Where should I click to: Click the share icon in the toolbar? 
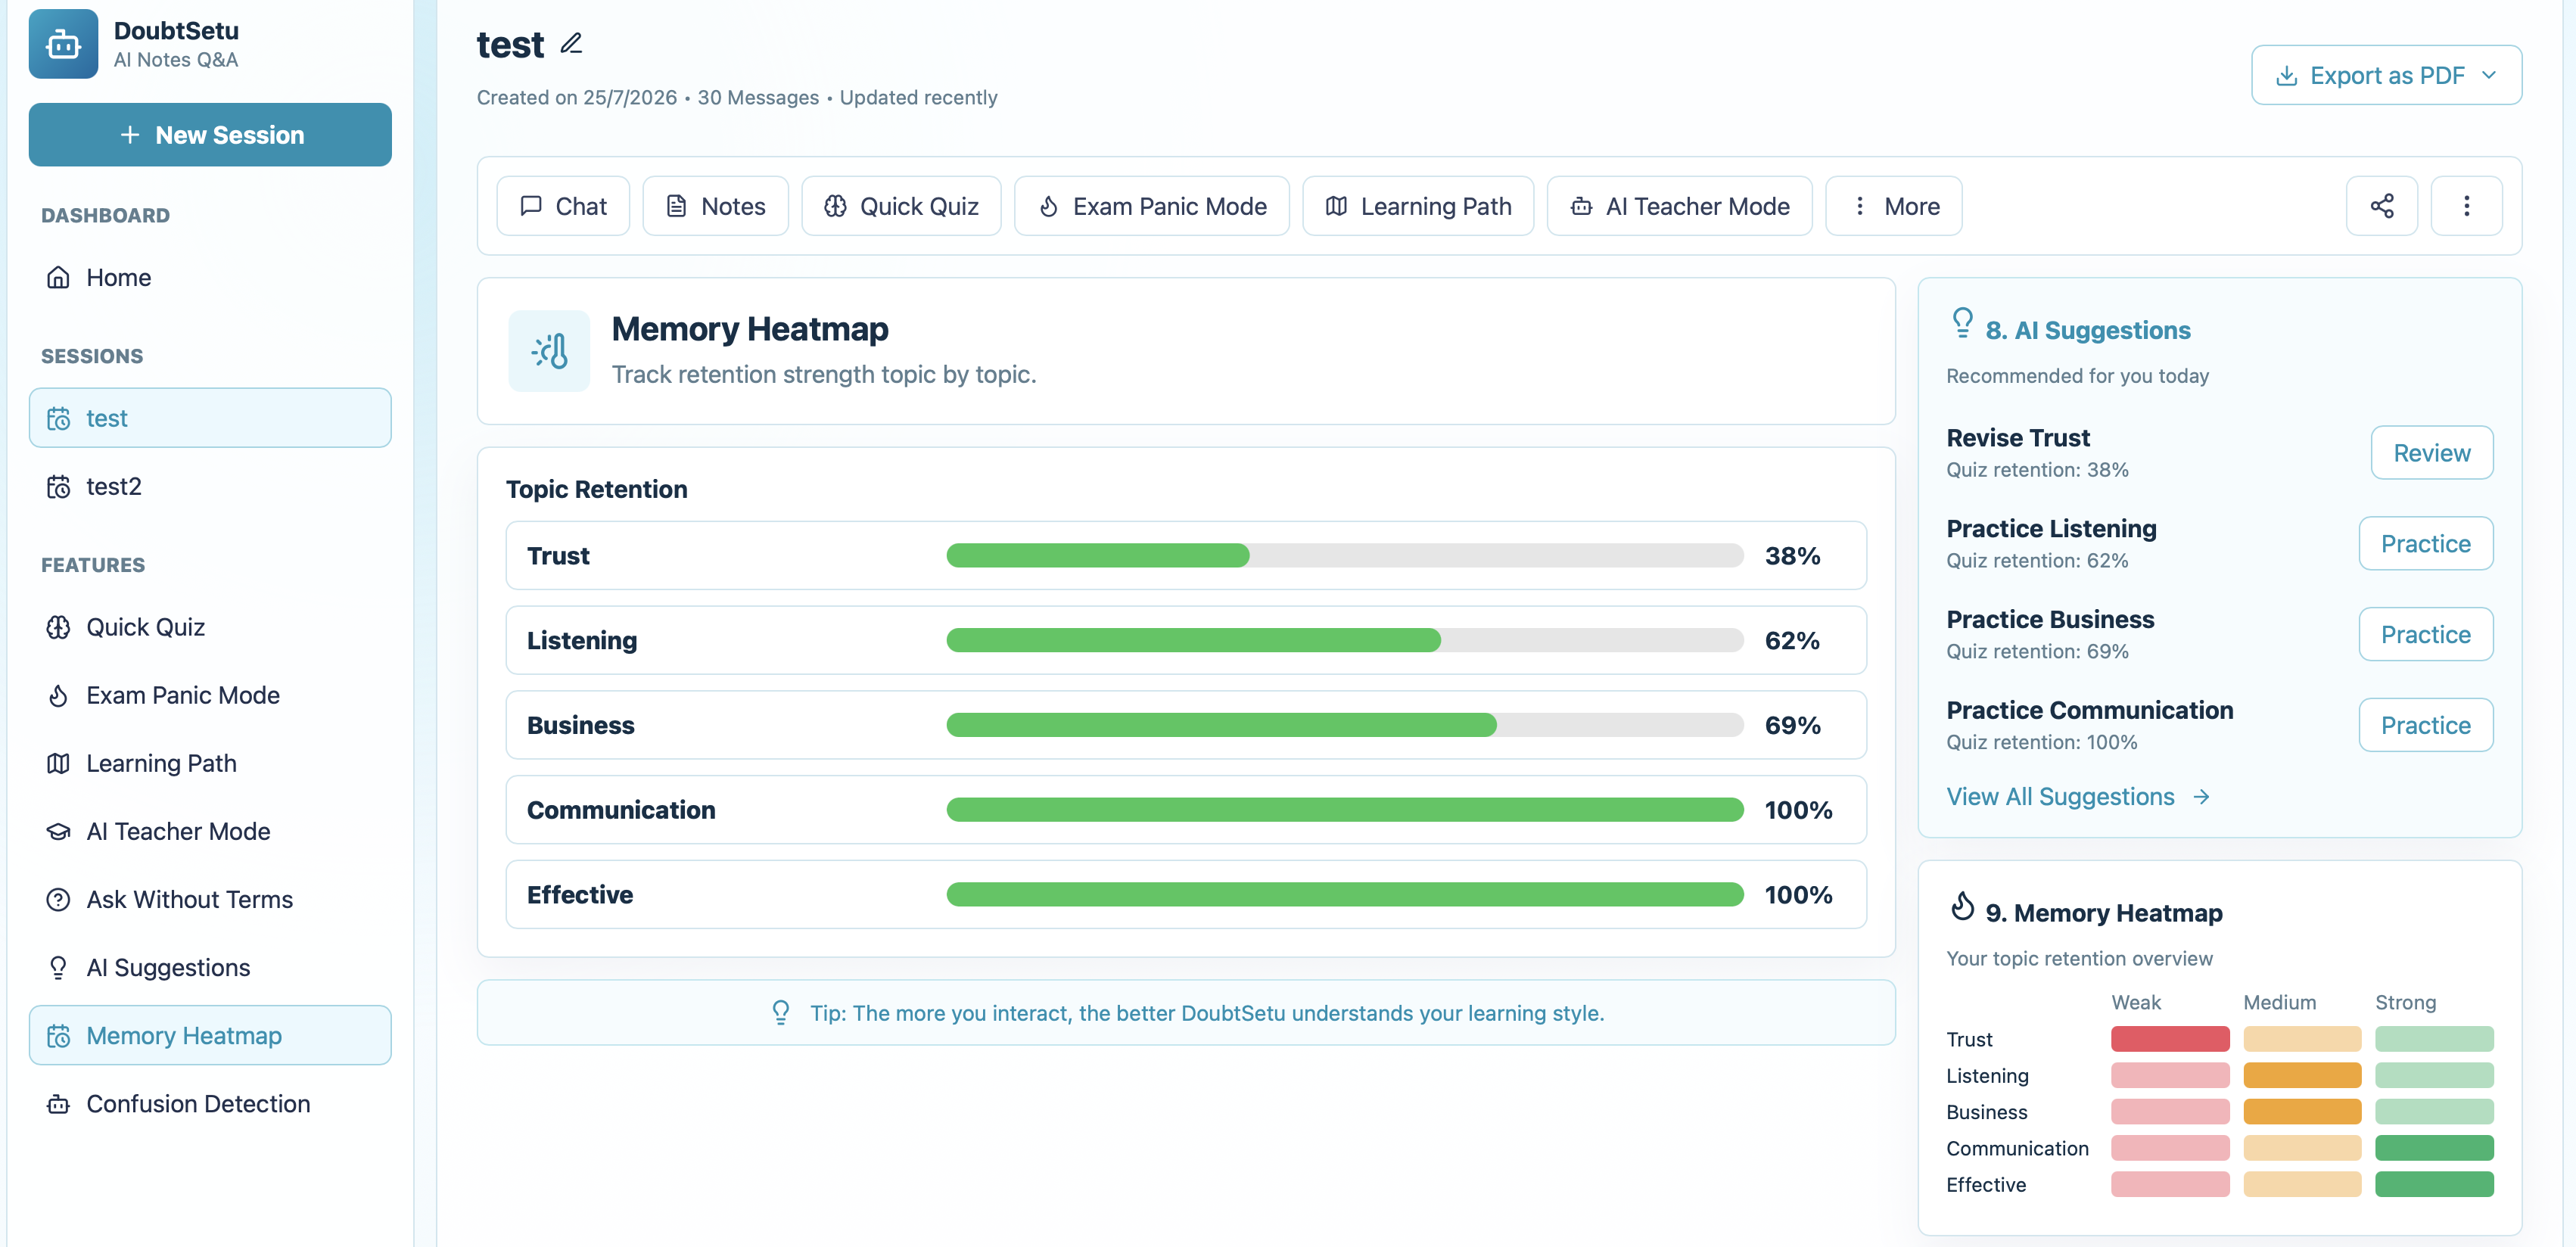[2381, 206]
